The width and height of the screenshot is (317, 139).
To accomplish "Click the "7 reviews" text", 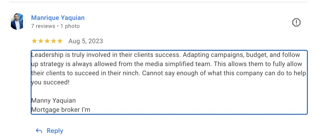I will (43, 26).
